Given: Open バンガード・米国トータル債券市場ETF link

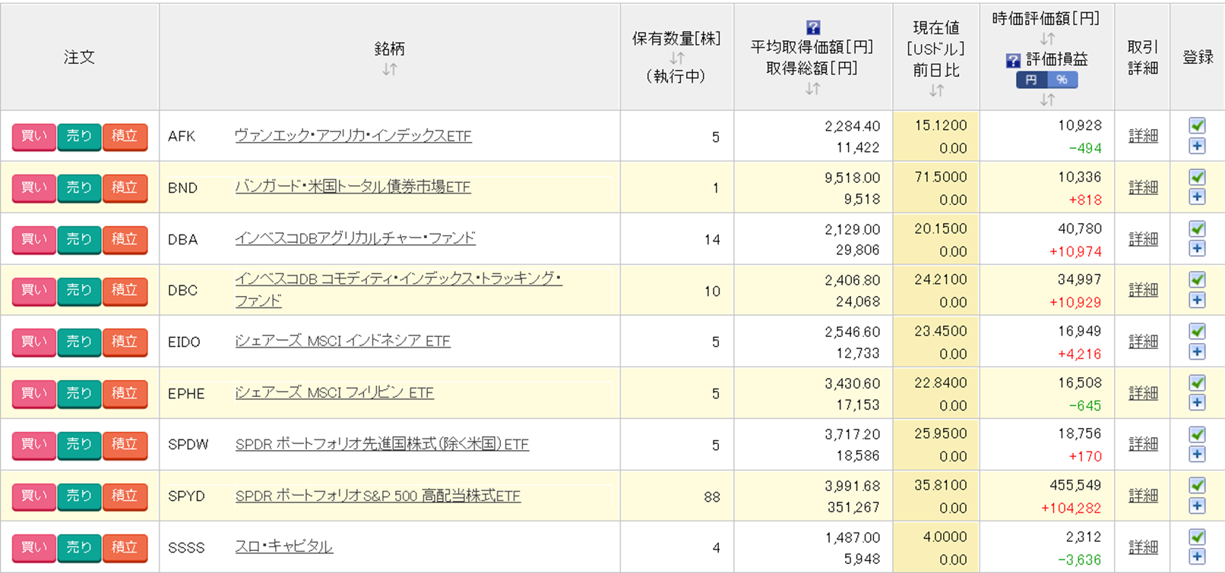Looking at the screenshot, I should (353, 187).
